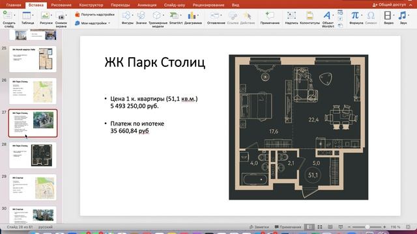
Task: Collapse the ribbon chevron
Action: pos(410,5)
